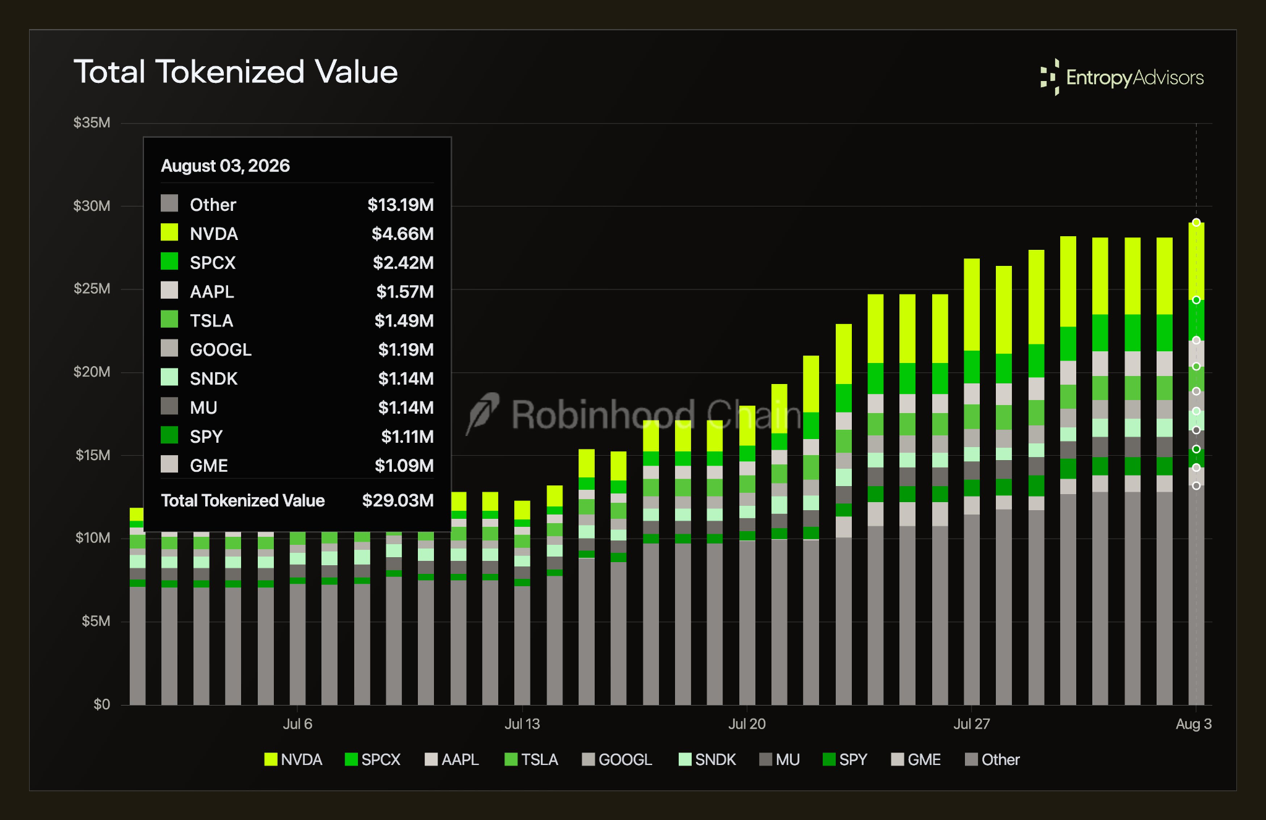Image resolution: width=1266 pixels, height=820 pixels.
Task: Click the yellow NVDA segment of the Jul 27 bar
Action: 972,305
